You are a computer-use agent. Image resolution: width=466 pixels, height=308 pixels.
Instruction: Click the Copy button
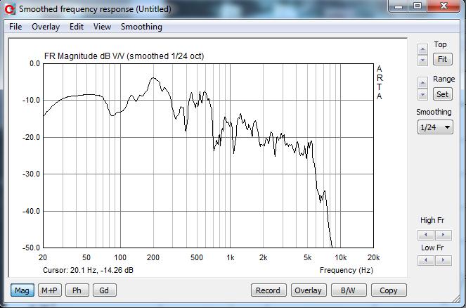click(389, 290)
